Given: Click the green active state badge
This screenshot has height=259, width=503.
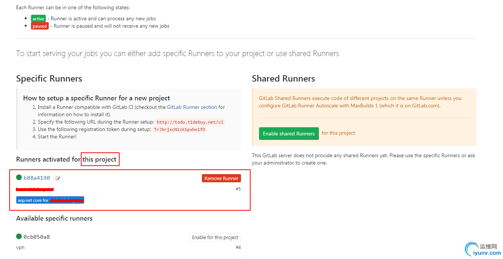Looking at the screenshot, I should pyautogui.click(x=38, y=19).
